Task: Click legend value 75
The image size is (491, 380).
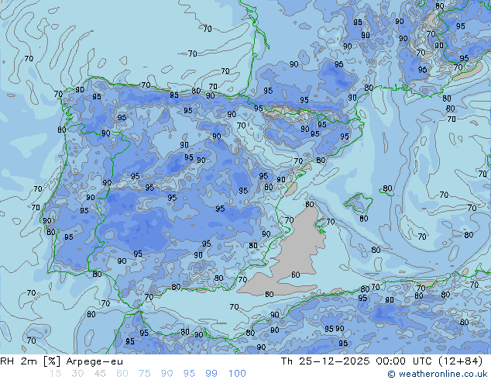Action: point(144,374)
